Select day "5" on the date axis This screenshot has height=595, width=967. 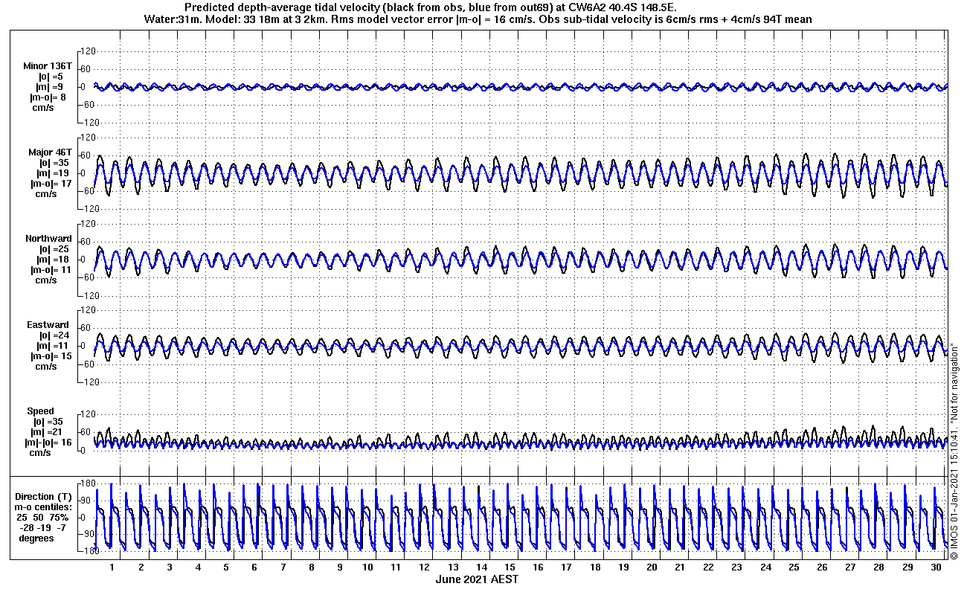[x=226, y=567]
